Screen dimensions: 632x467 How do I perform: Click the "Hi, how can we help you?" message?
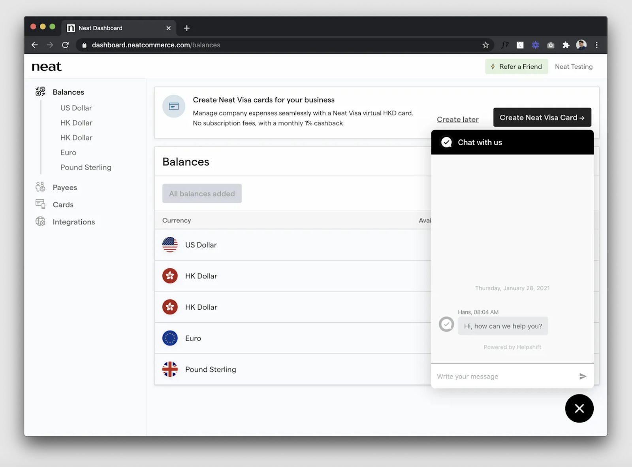[x=503, y=326]
